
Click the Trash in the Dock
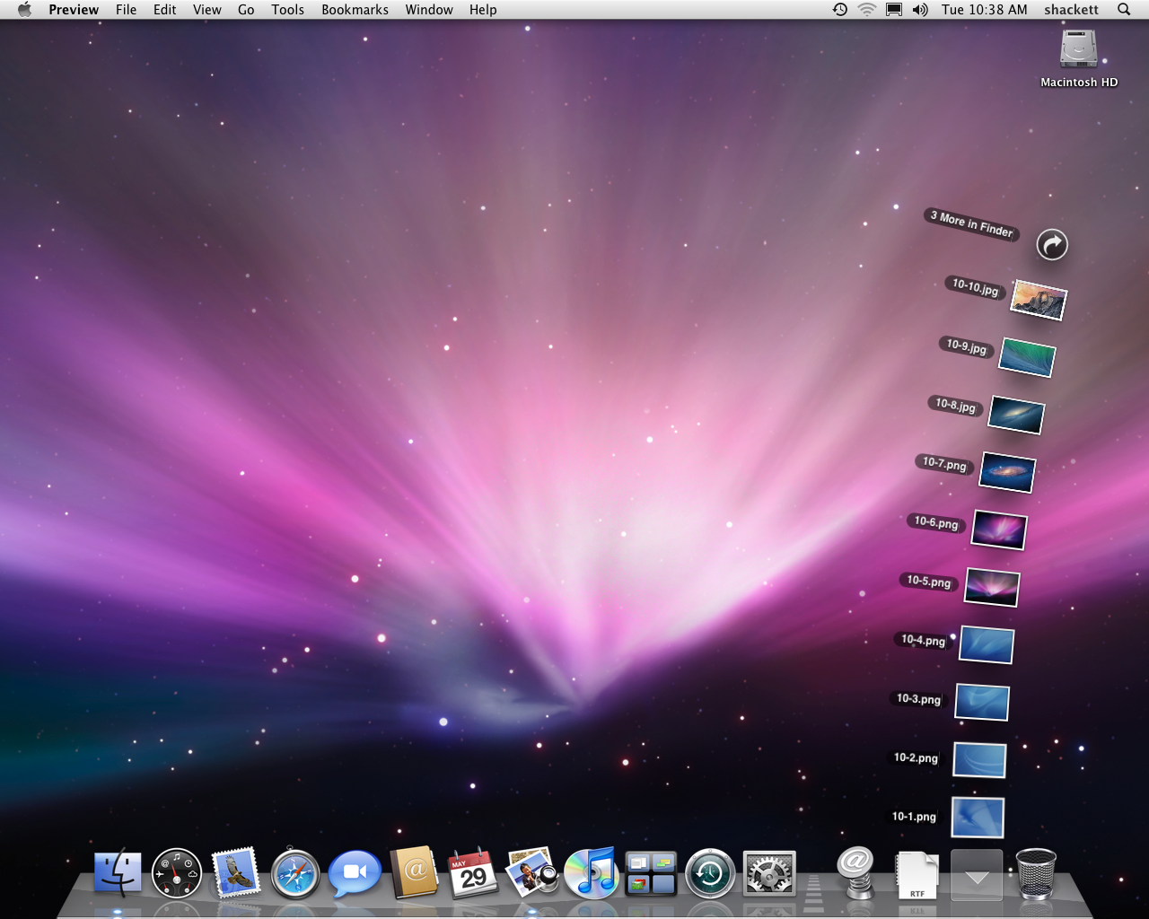click(1036, 873)
